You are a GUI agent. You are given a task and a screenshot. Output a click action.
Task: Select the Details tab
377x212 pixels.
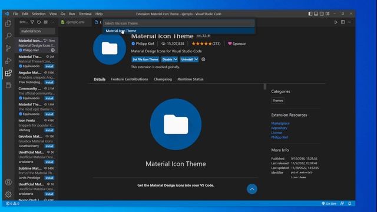click(x=100, y=79)
